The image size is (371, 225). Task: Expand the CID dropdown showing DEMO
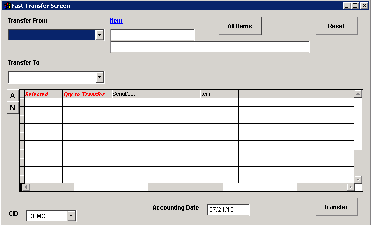point(71,216)
